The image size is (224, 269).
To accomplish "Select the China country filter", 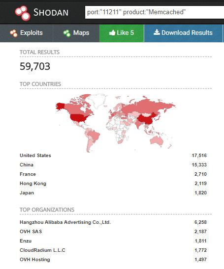I will 27,165.
